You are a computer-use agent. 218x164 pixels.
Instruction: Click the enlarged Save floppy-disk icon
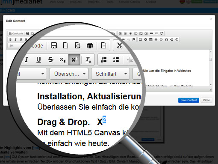click(54, 45)
